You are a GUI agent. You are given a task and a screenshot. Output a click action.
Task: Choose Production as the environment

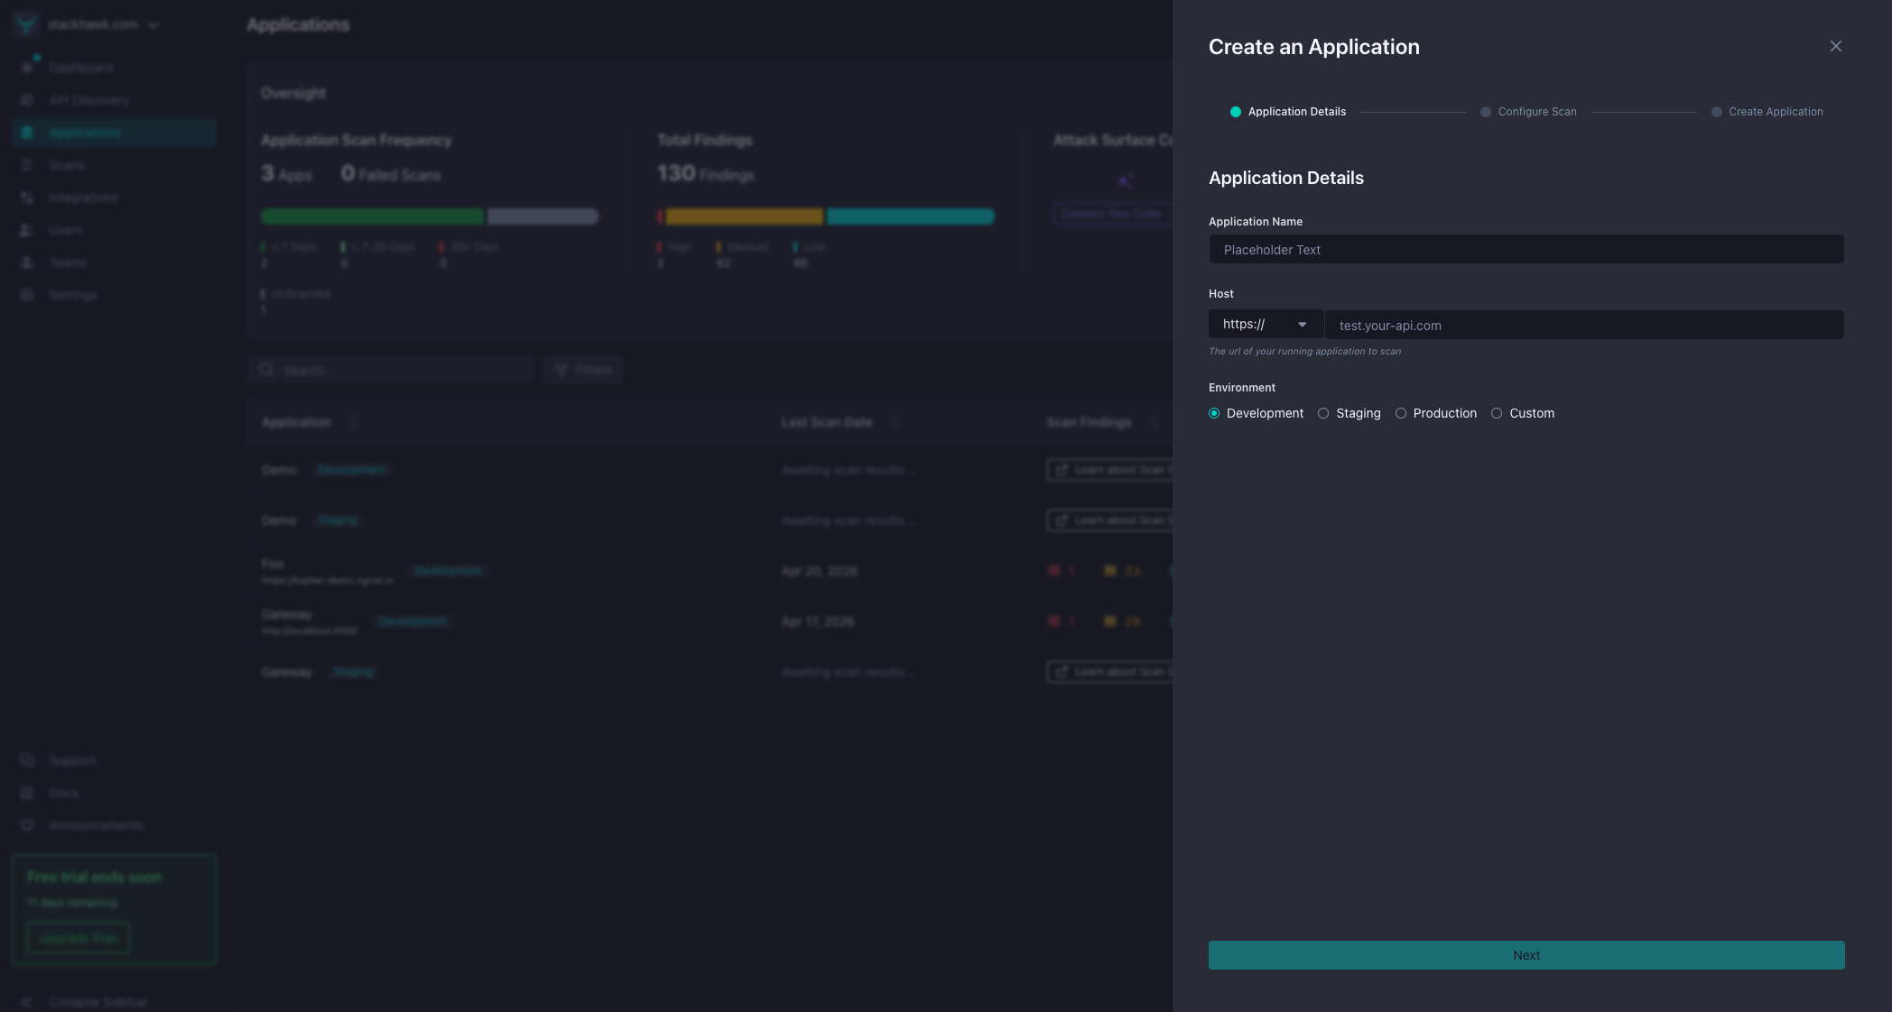point(1401,413)
